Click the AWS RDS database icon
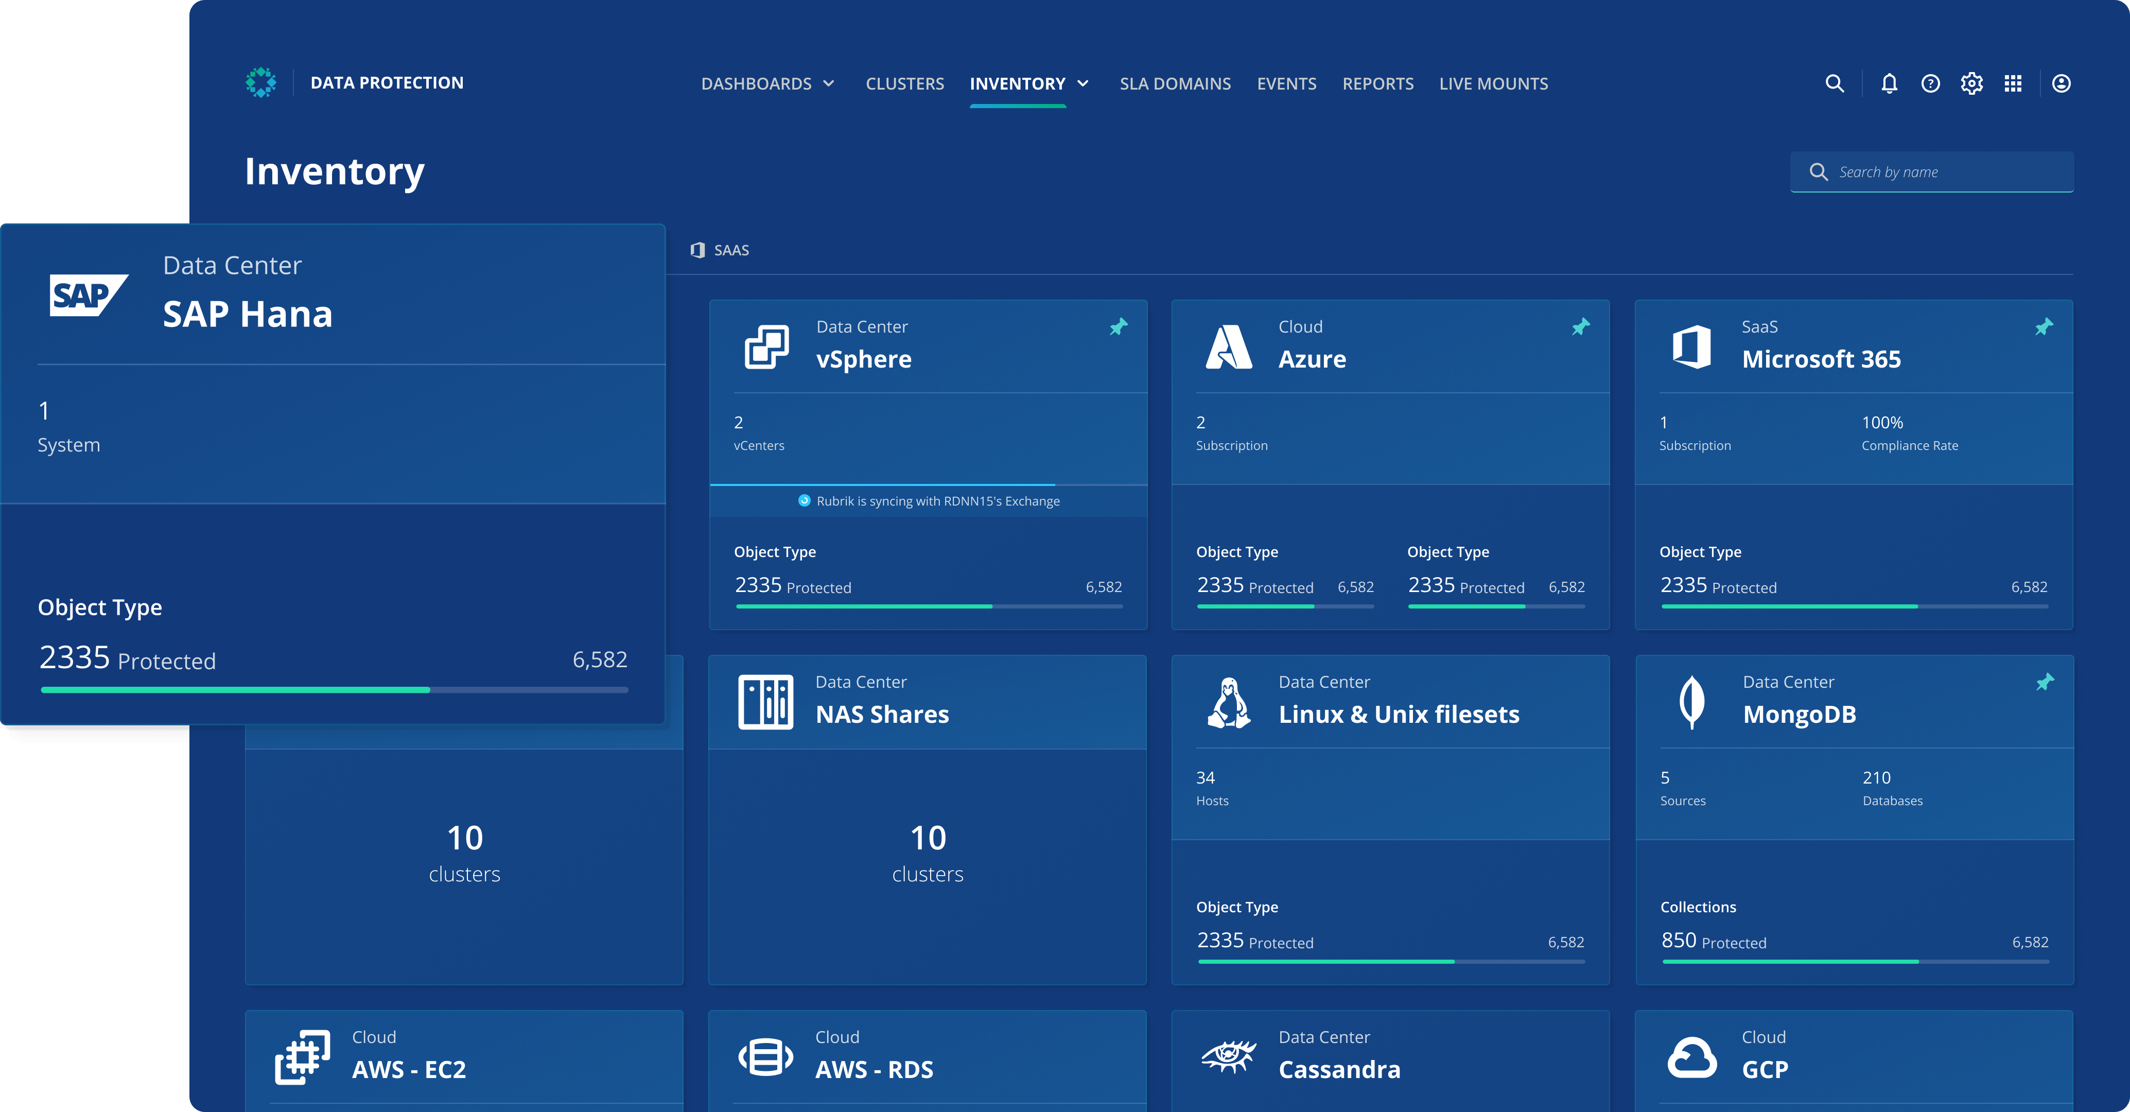The height and width of the screenshot is (1112, 2130). coord(765,1057)
